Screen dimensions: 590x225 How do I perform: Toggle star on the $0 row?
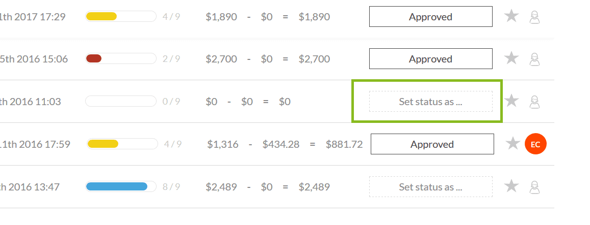click(x=511, y=101)
